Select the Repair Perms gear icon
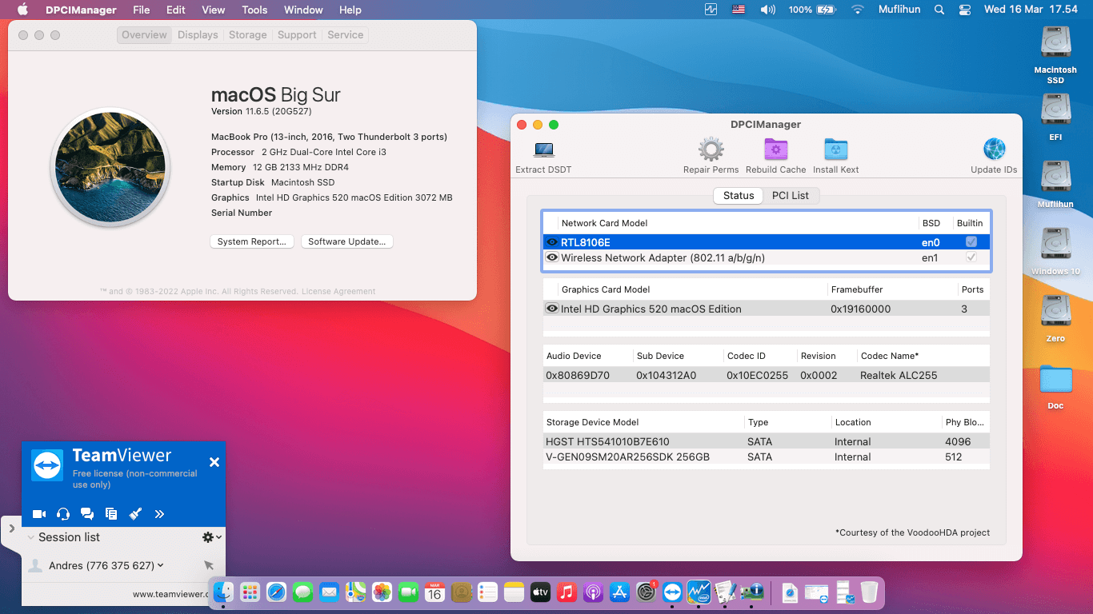Image resolution: width=1093 pixels, height=614 pixels. pyautogui.click(x=711, y=150)
